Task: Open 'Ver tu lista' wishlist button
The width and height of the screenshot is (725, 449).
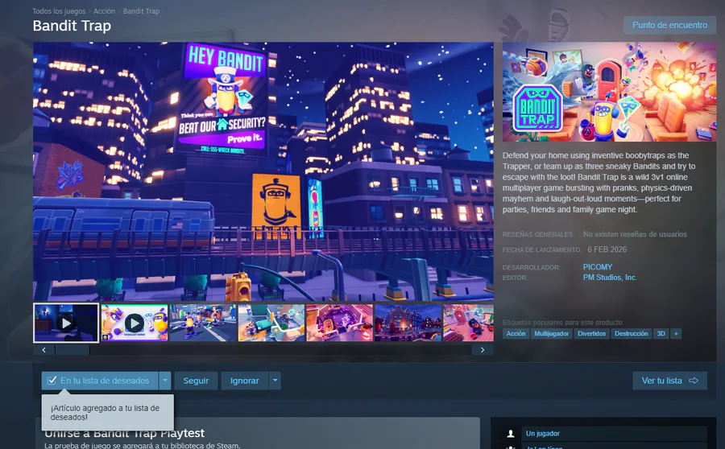Action: point(669,381)
